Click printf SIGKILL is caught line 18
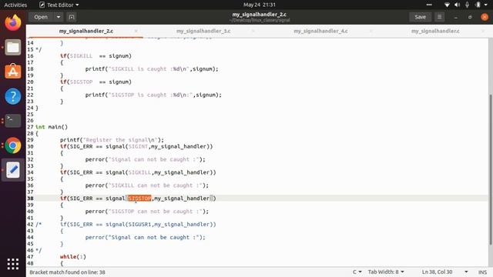 click(x=152, y=68)
